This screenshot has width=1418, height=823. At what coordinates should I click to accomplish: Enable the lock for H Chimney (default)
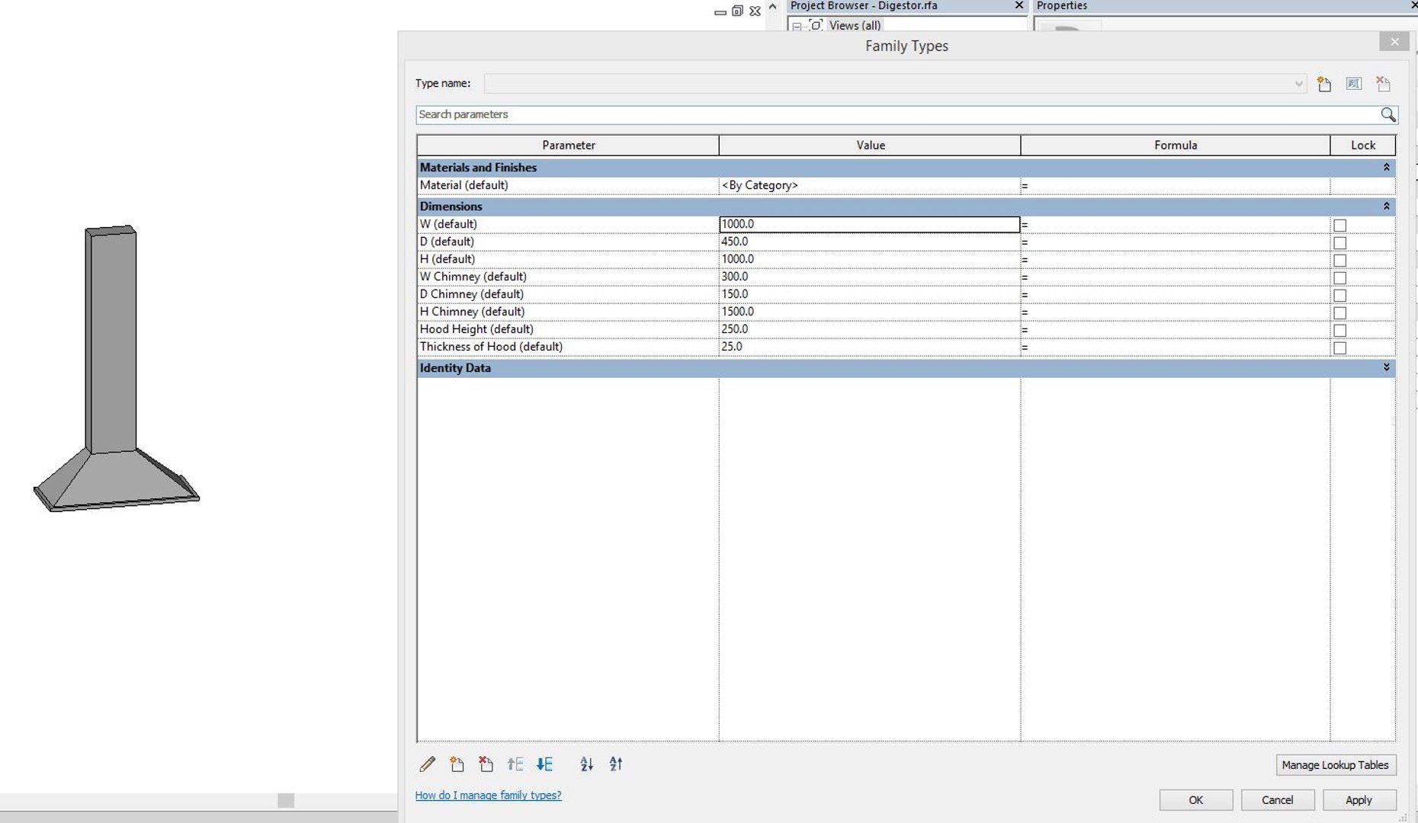tap(1339, 312)
